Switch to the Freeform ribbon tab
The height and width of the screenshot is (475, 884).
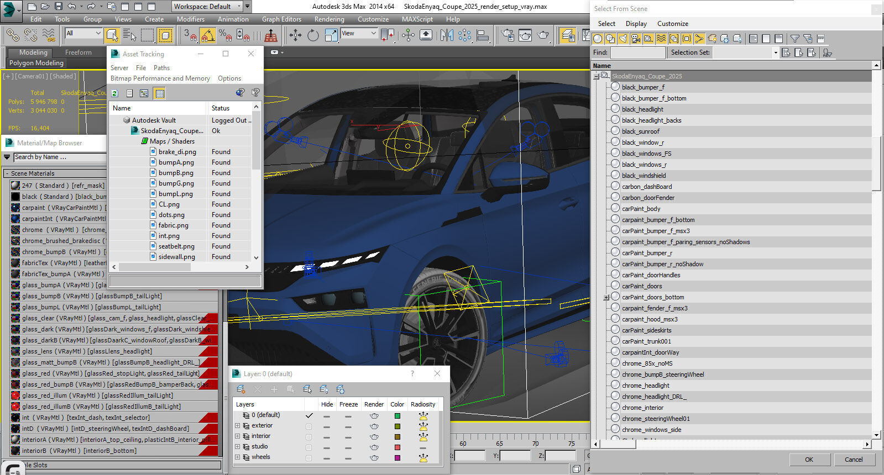pyautogui.click(x=79, y=52)
